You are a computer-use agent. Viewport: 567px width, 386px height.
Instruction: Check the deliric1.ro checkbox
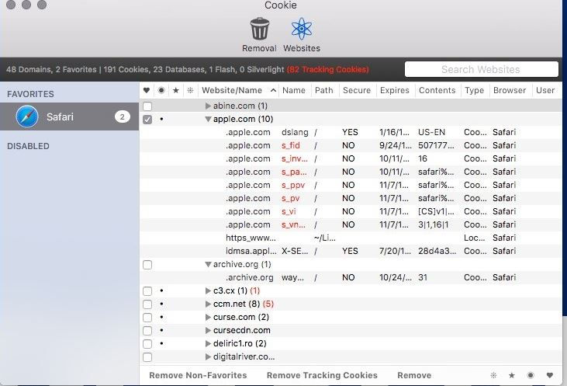147,344
